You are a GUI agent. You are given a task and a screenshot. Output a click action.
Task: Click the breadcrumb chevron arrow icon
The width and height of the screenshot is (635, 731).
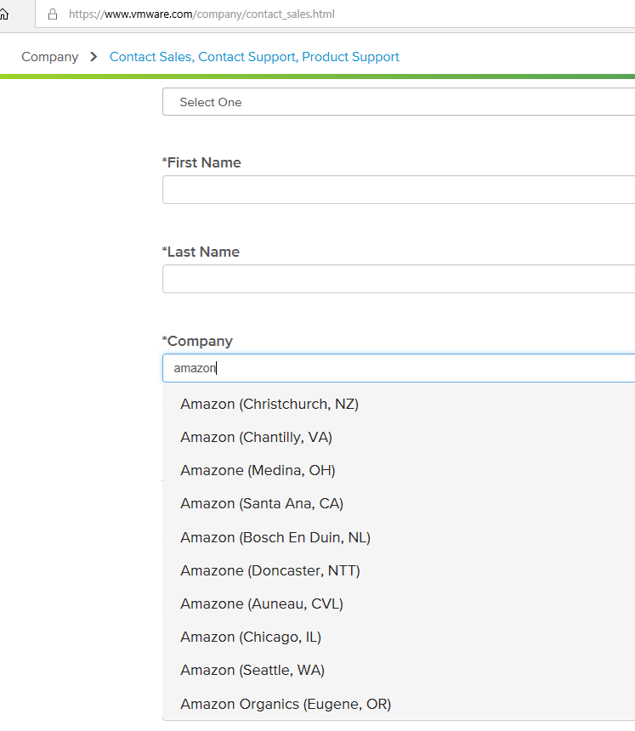tap(94, 57)
